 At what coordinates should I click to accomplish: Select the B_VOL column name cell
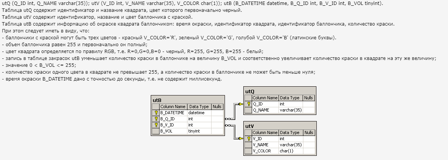(173, 131)
